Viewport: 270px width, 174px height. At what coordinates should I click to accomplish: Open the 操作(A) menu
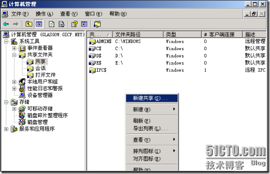point(44,13)
